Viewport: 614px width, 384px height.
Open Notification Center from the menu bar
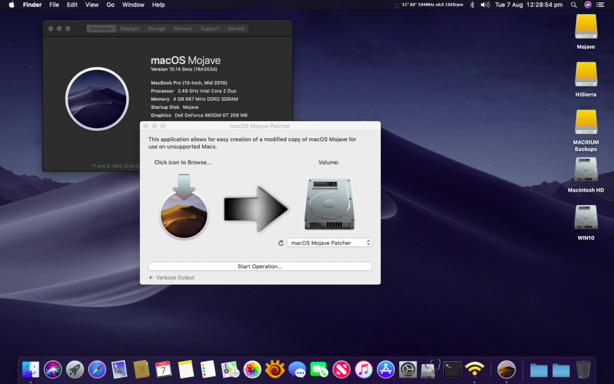600,5
